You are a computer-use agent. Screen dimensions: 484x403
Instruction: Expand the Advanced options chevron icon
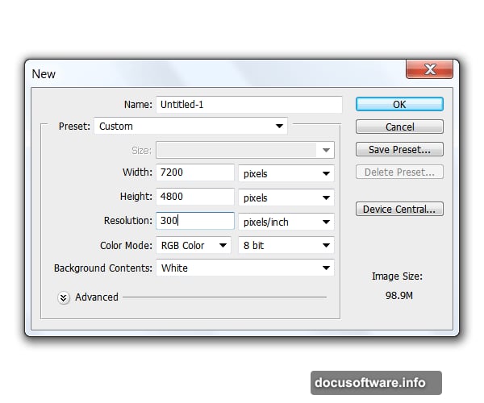(64, 297)
